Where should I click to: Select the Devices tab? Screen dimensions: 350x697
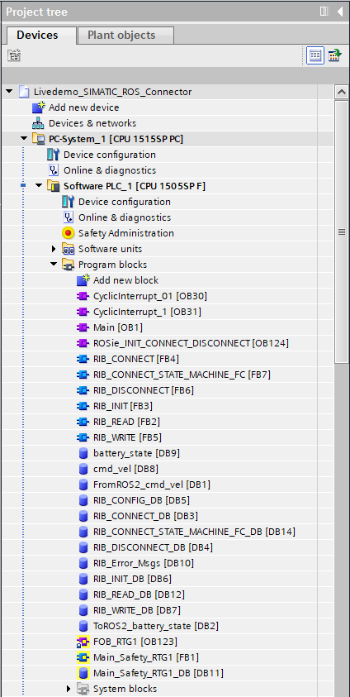click(x=37, y=35)
